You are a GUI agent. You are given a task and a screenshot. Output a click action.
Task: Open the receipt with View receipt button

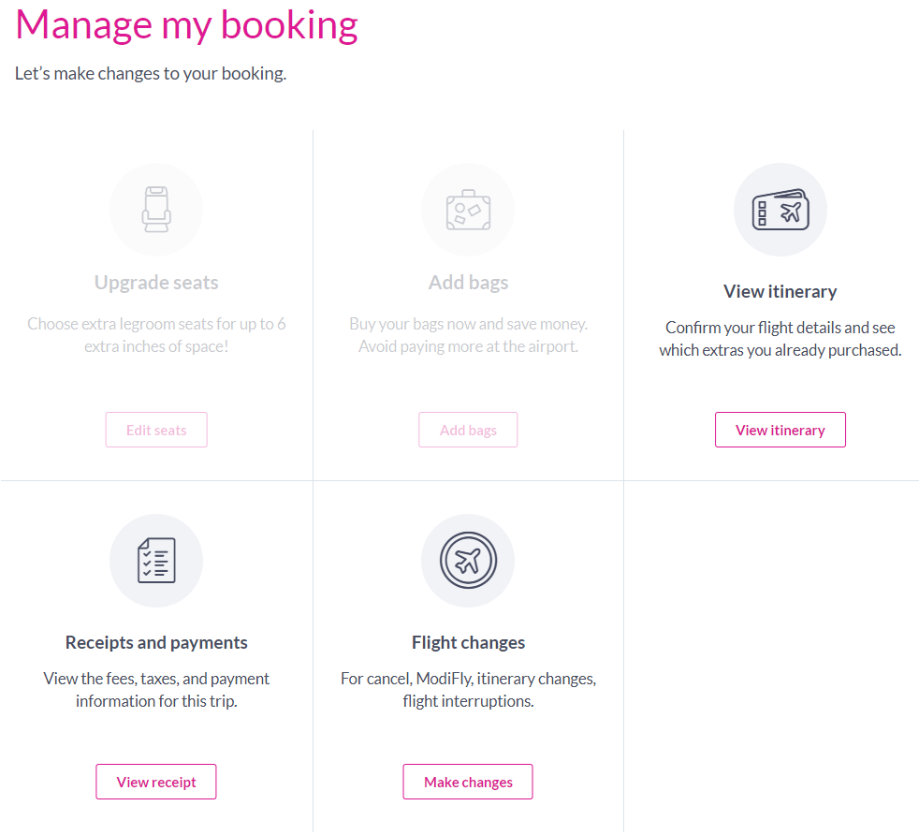pyautogui.click(x=156, y=782)
